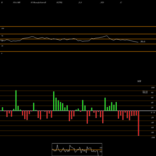The width and height of the screenshot is (156, 156).
Task: Click the MR axis label -60
Action: point(152,128)
